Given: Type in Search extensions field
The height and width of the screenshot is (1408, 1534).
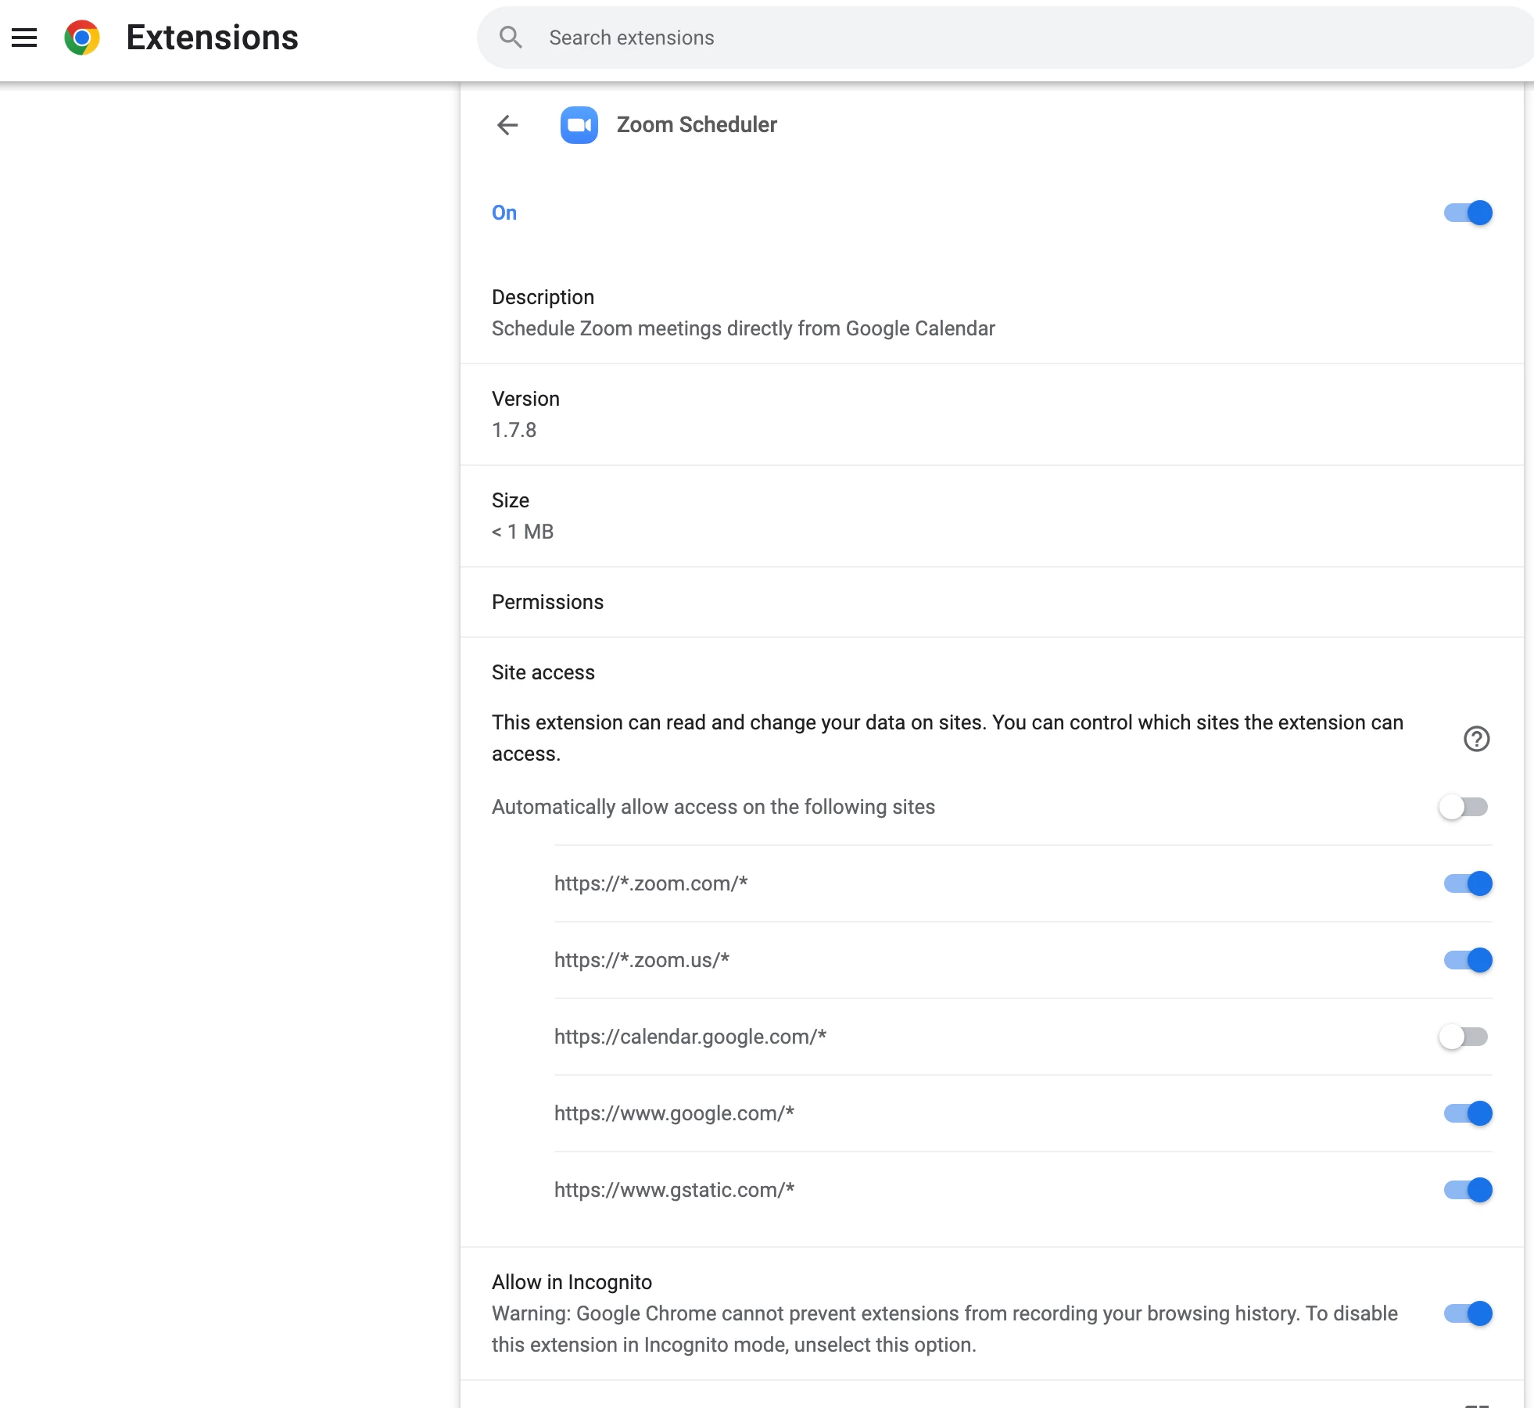Looking at the screenshot, I should (938, 38).
